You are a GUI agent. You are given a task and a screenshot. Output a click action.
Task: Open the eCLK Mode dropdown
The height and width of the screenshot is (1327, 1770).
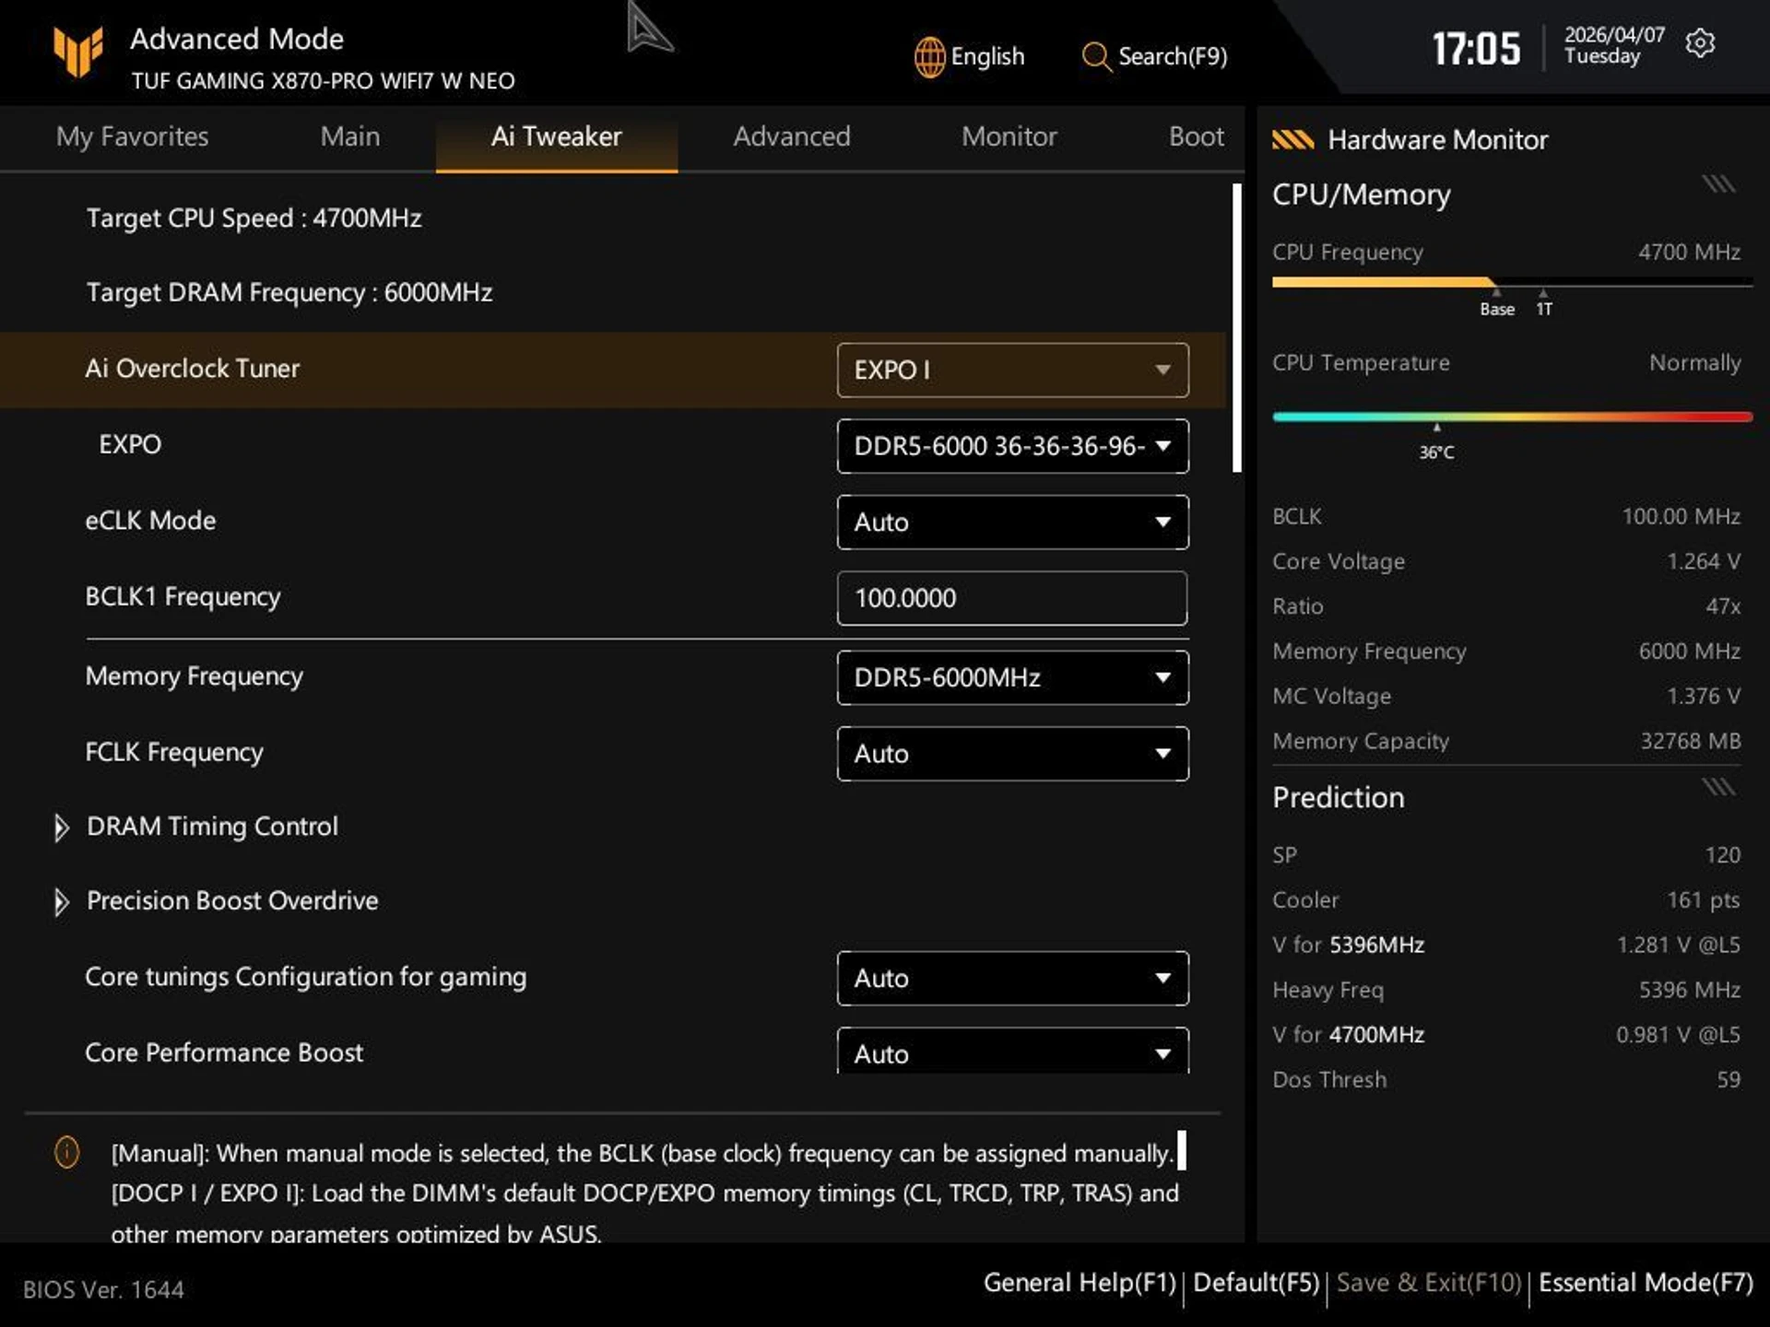[1012, 523]
